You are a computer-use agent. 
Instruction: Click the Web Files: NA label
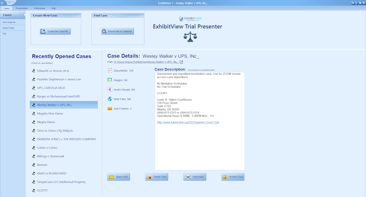pyautogui.click(x=122, y=99)
